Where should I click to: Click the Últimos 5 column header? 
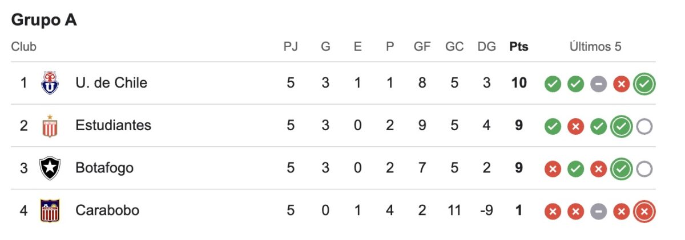595,47
